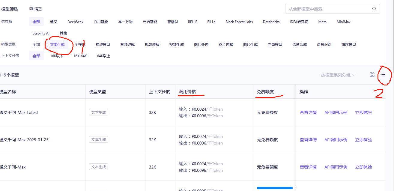Select 全部 under 模型类型
The width and height of the screenshot is (394, 191).
(x=36, y=45)
